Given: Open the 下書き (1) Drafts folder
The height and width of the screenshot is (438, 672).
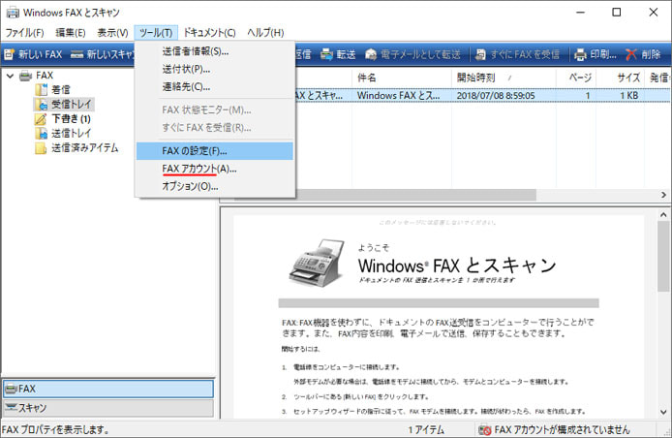Looking at the screenshot, I should 63,119.
